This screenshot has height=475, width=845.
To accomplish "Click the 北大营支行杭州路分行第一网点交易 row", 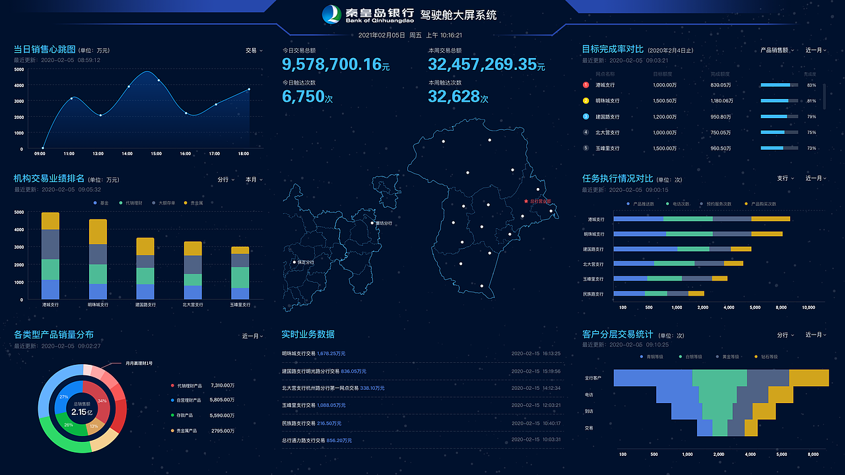I will (422, 388).
